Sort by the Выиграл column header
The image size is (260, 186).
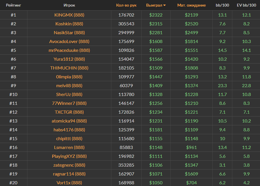click(x=154, y=5)
